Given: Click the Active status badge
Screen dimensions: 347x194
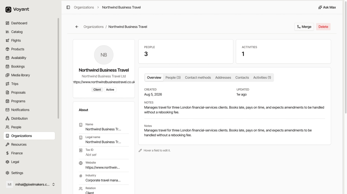Looking at the screenshot, I should [110, 90].
